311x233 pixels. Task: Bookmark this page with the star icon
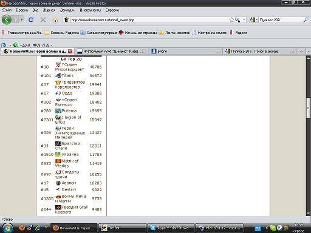231,20
